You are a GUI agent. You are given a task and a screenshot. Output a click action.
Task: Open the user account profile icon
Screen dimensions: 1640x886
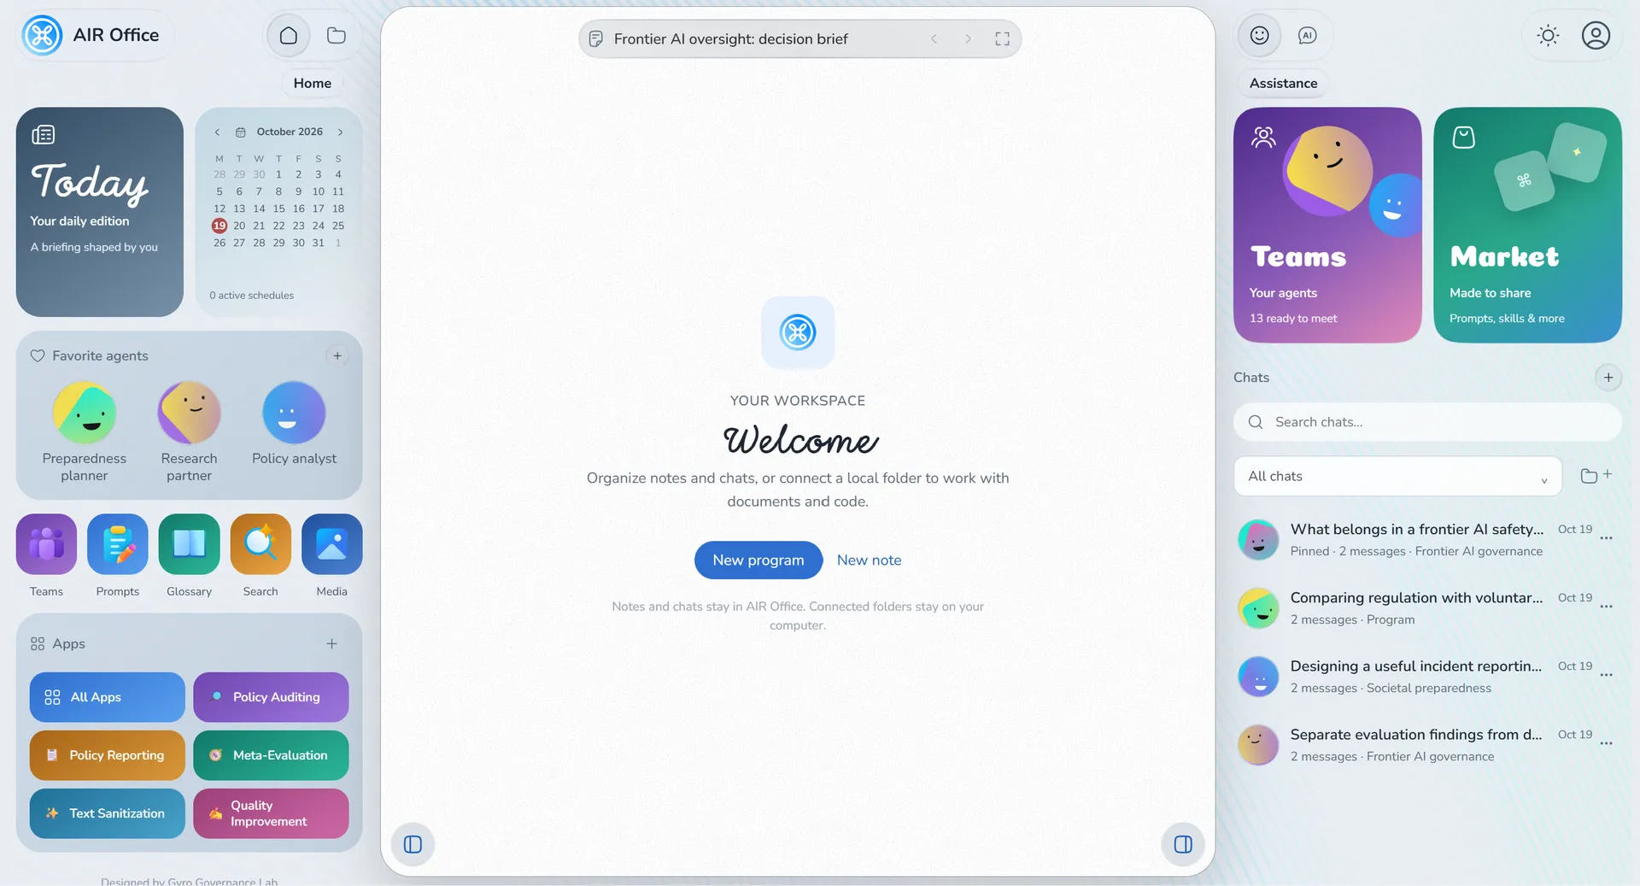[1596, 35]
